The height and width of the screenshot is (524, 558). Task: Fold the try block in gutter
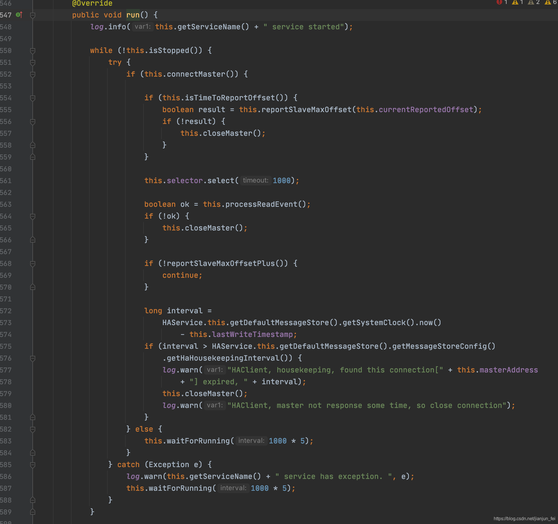[33, 63]
